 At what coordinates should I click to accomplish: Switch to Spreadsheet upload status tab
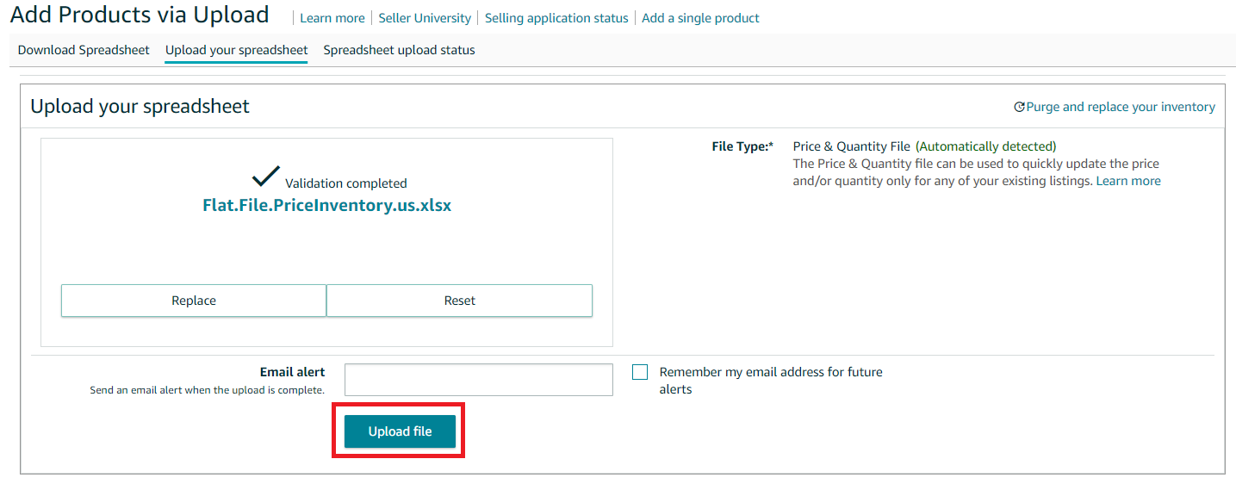[399, 50]
